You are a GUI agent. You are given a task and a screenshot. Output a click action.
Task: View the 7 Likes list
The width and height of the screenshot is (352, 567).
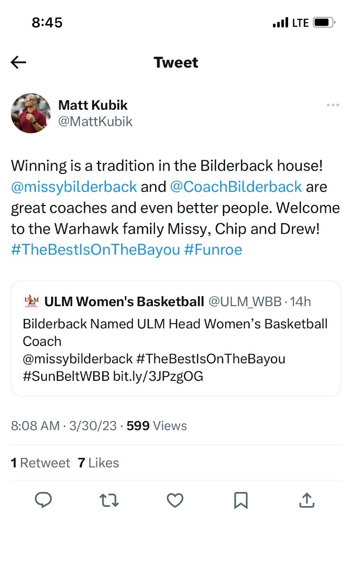[98, 463]
